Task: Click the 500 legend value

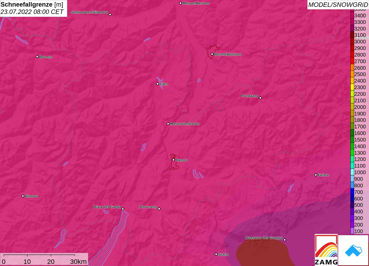Action: coord(358,205)
